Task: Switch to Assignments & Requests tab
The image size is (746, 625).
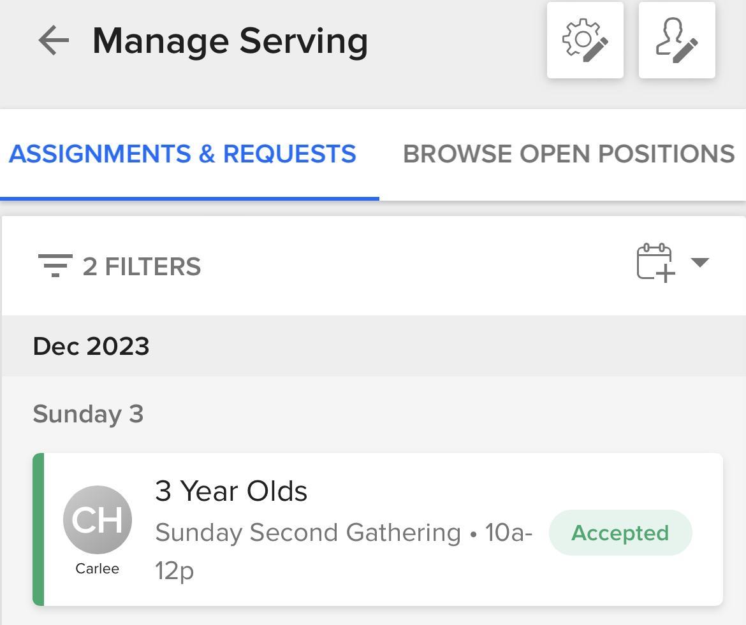Action: (182, 154)
